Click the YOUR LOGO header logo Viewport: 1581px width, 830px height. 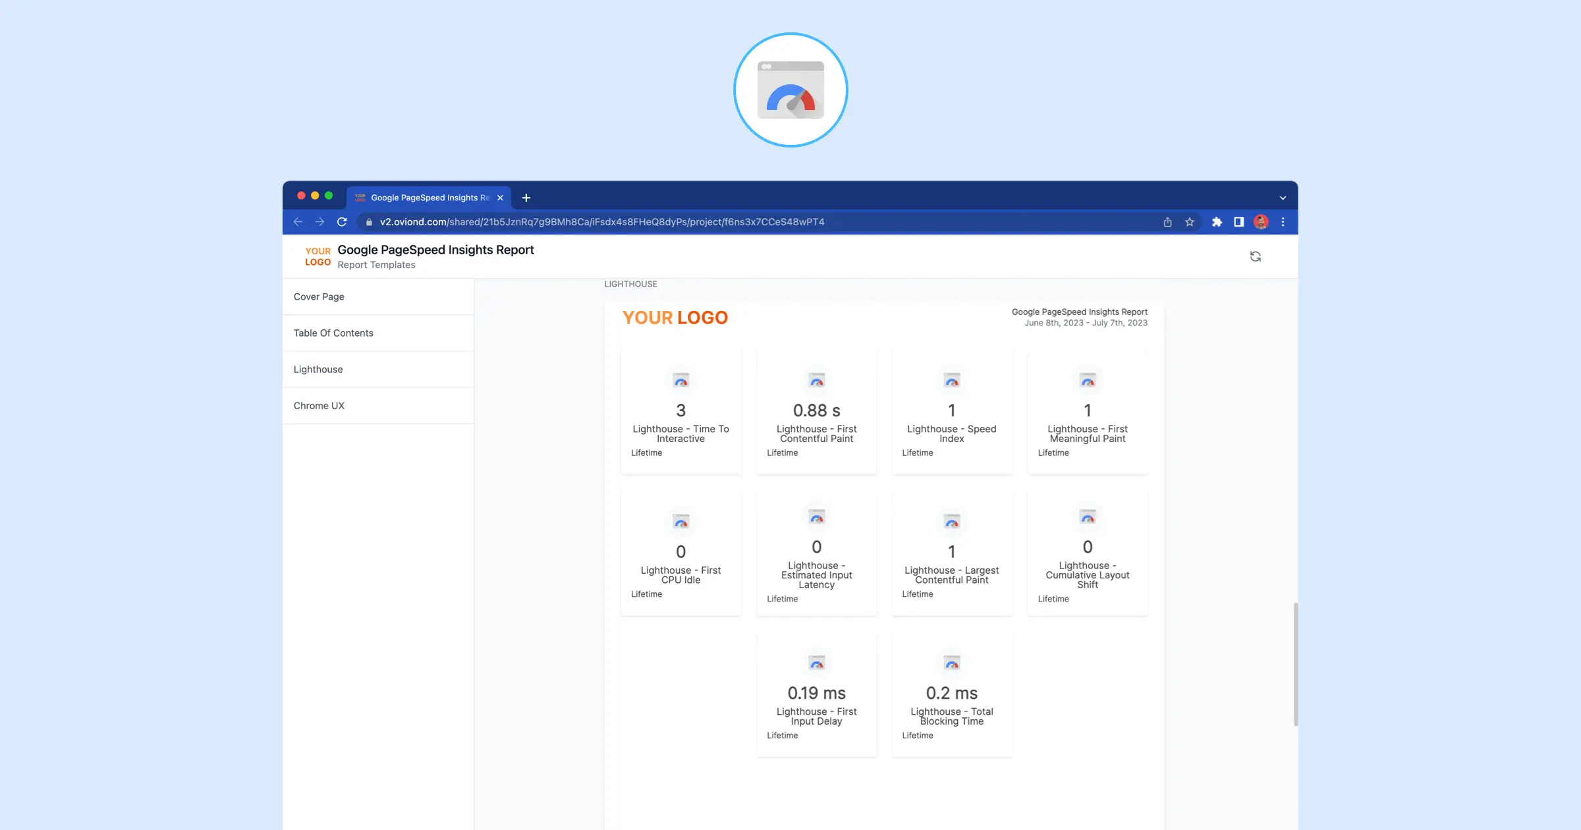tap(318, 256)
